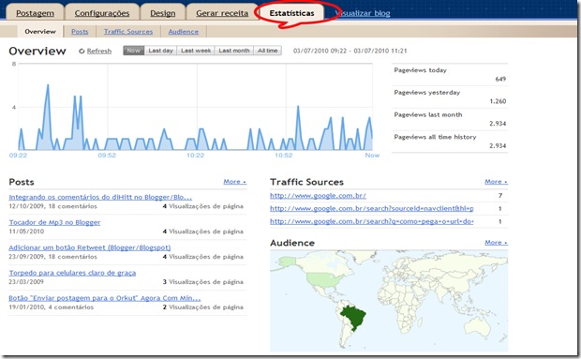
Task: Click the 19/01/2010, 4 comentários text
Action: click(x=52, y=307)
